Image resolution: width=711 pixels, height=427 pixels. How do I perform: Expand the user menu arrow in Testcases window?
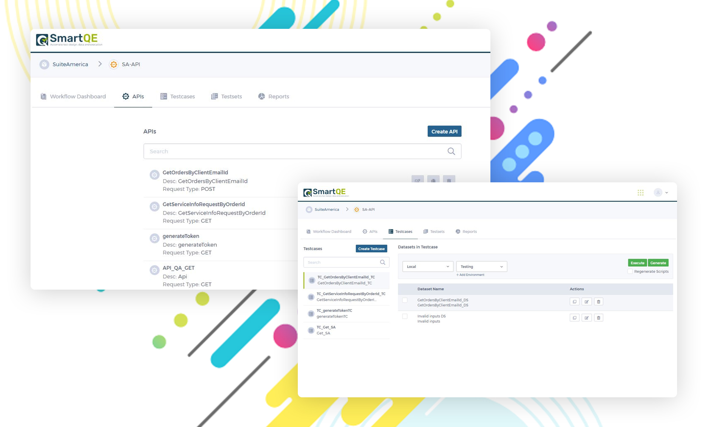[x=666, y=193]
